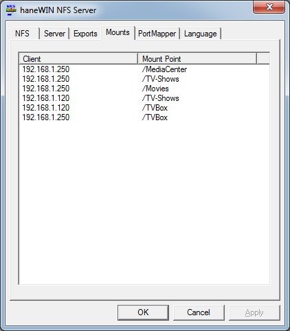Switch to the Language tab
This screenshot has width=290, height=331.
pos(200,34)
